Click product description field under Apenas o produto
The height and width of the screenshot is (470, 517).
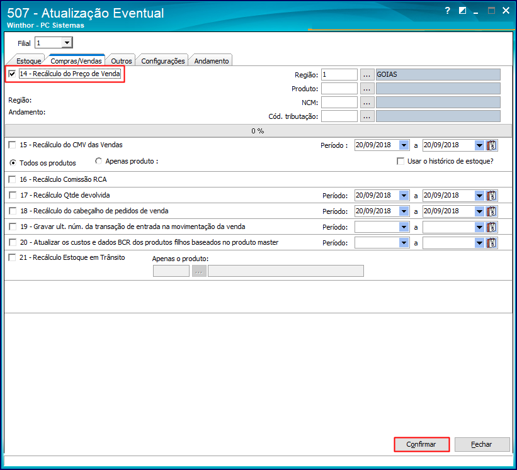click(286, 271)
